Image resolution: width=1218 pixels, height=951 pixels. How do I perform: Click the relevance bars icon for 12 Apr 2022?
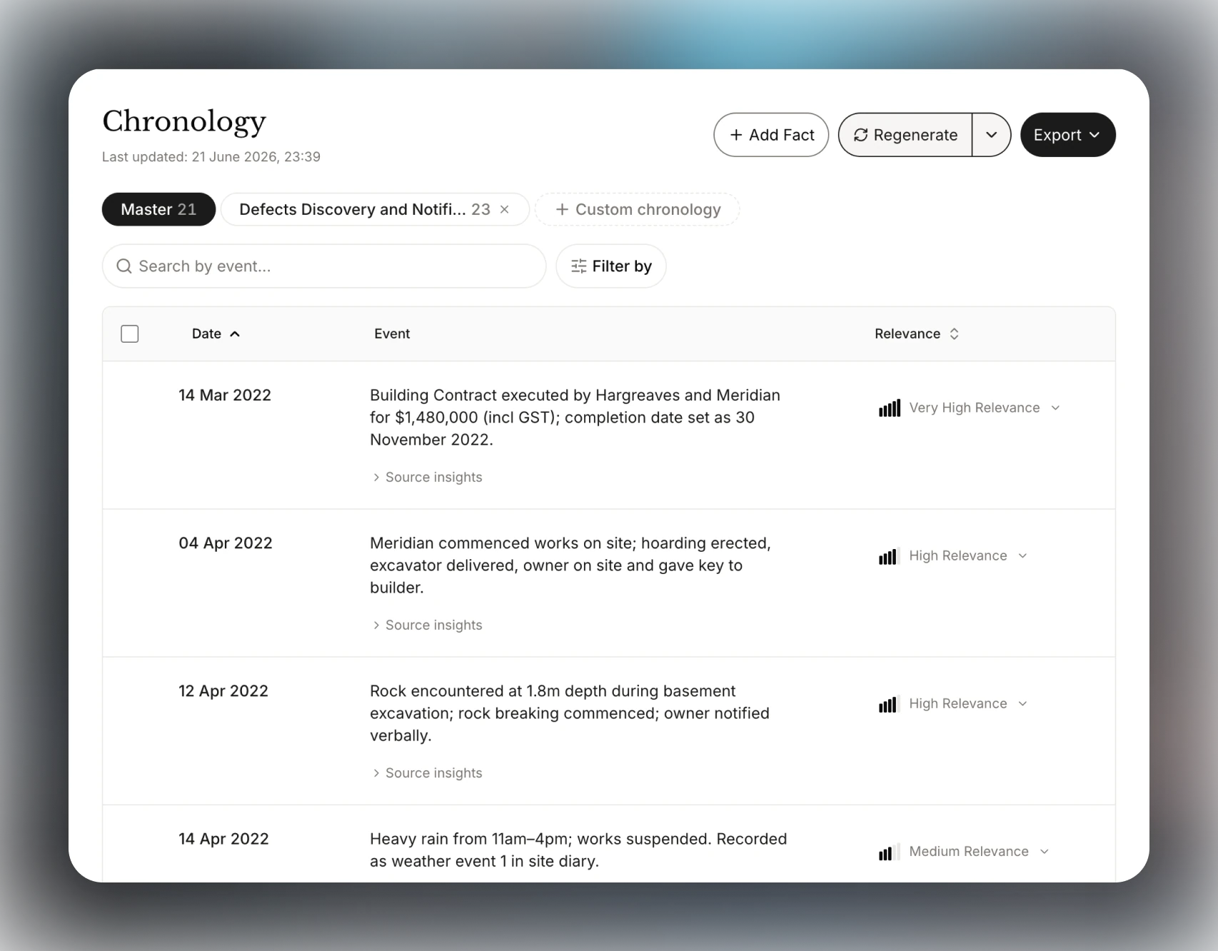point(890,703)
